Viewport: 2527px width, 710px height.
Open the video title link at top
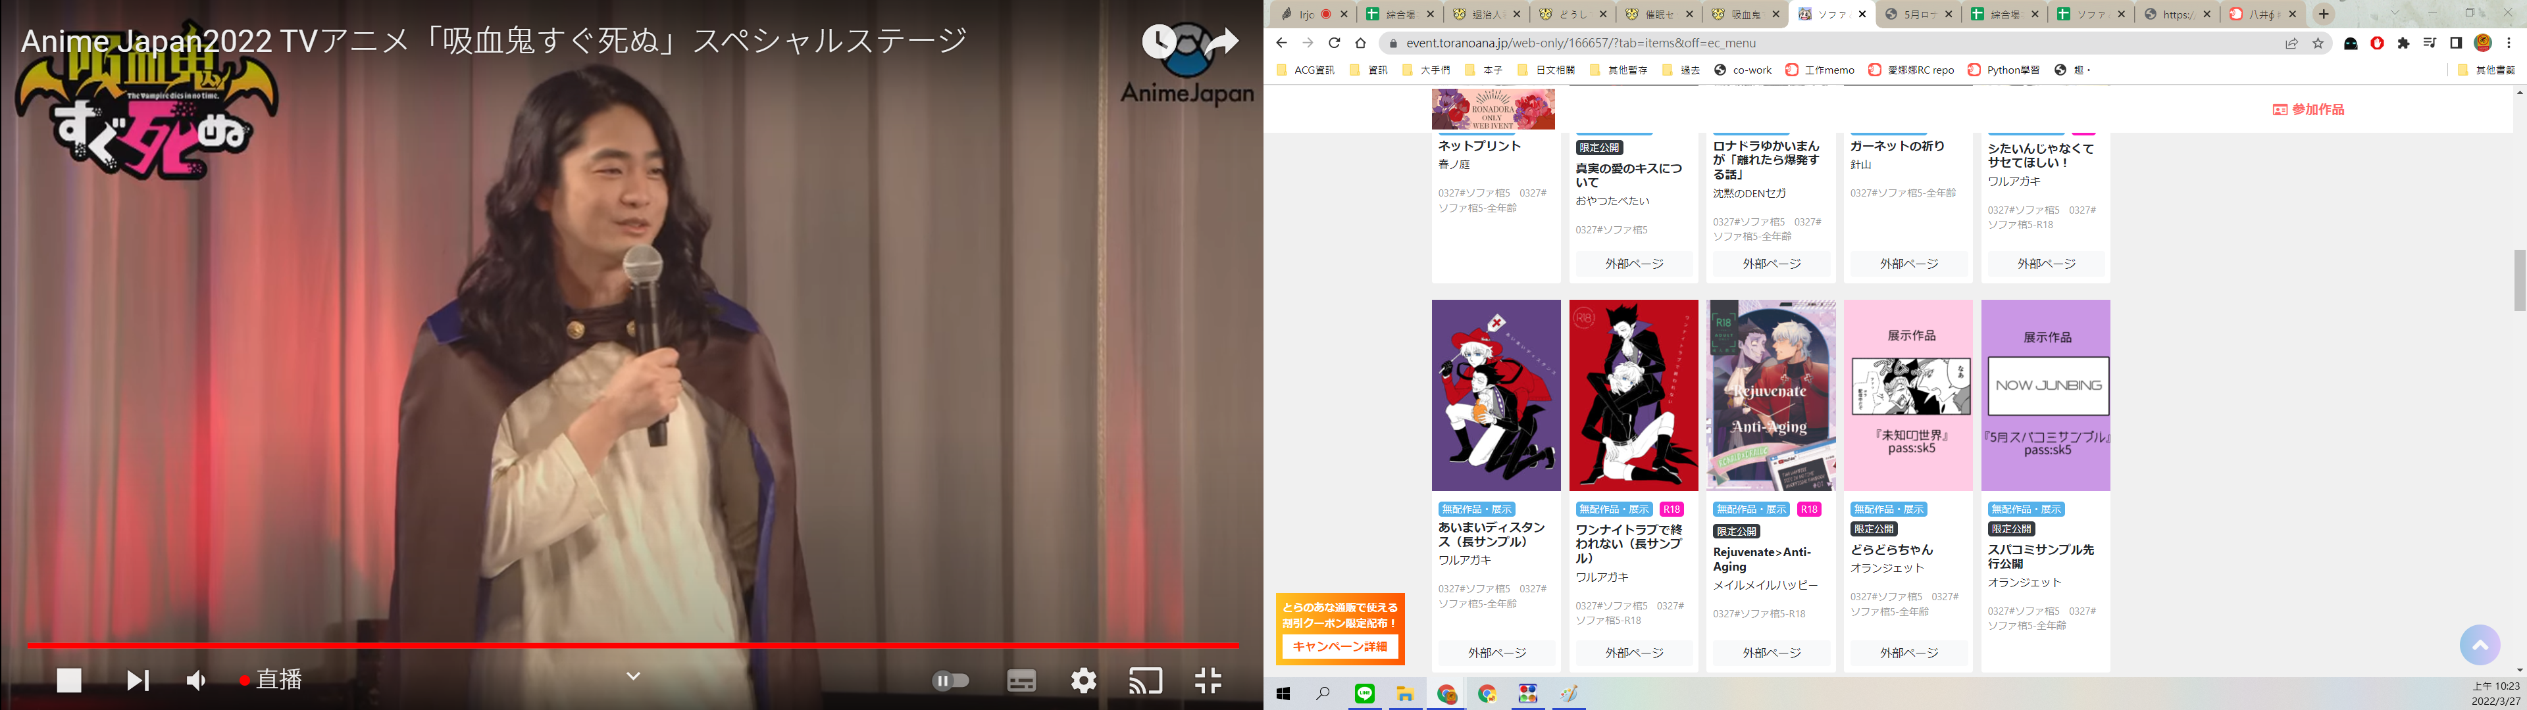pyautogui.click(x=494, y=41)
